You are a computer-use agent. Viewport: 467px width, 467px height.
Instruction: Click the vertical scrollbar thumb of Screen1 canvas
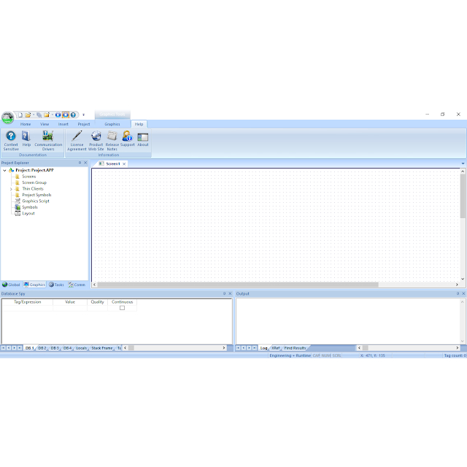(463, 196)
